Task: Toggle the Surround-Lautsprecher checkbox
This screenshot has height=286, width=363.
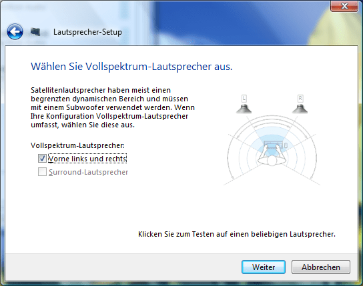Action: [42, 172]
